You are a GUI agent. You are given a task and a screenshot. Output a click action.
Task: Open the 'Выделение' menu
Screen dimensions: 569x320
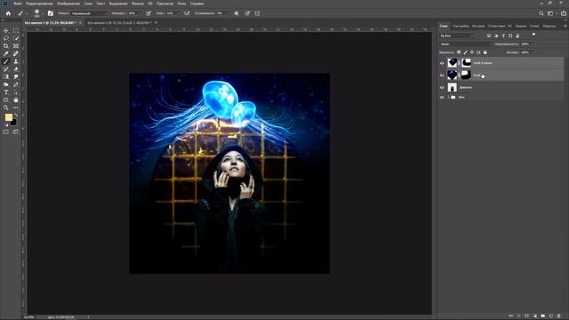118,4
